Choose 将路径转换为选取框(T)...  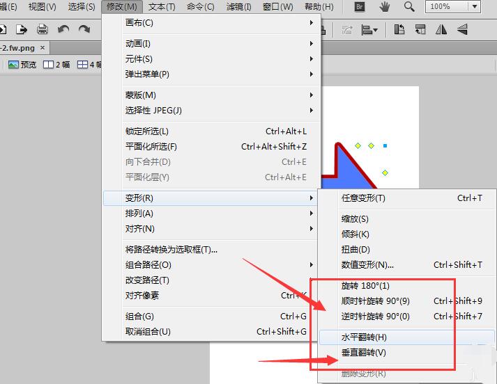pyautogui.click(x=211, y=250)
